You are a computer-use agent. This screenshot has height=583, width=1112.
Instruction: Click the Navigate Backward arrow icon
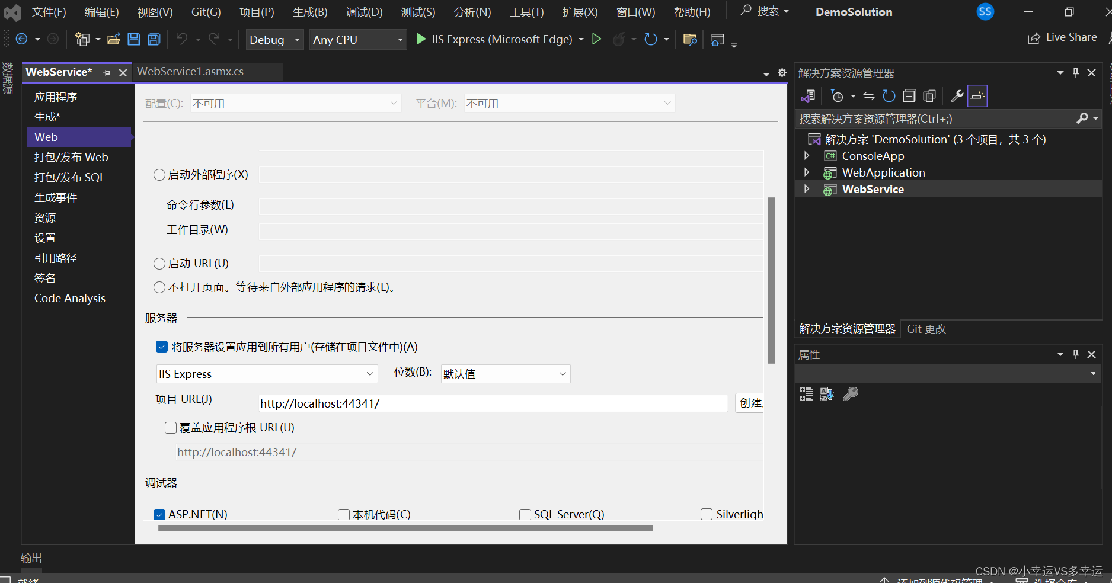point(21,39)
